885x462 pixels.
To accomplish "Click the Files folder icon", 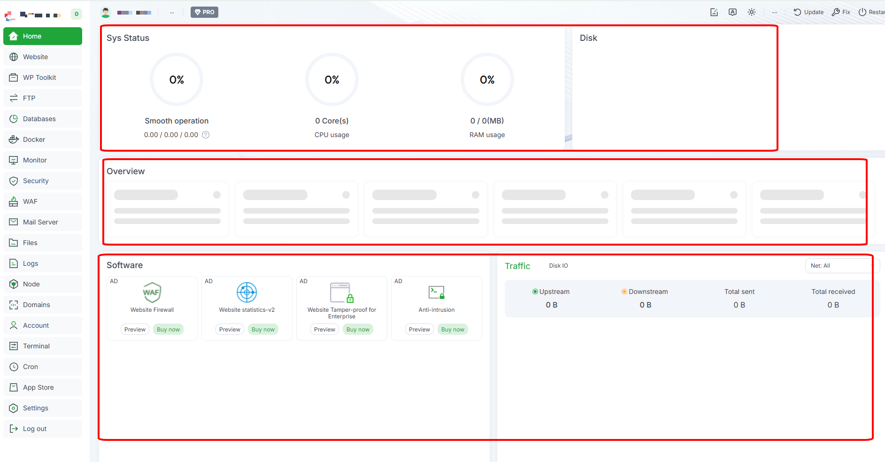I will 14,243.
